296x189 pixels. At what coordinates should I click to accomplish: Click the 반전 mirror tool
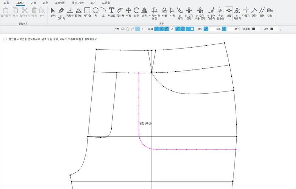(144, 12)
